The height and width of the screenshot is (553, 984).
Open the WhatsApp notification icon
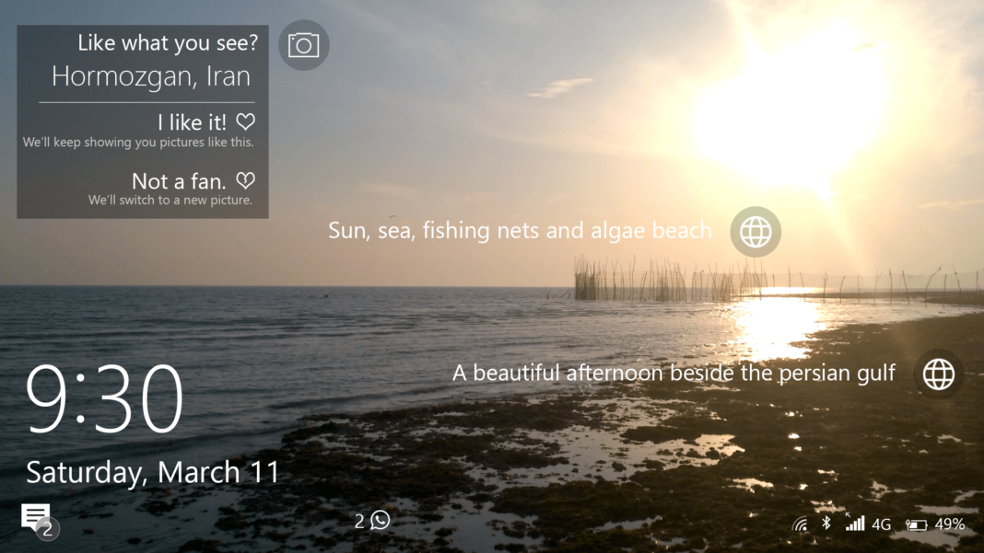click(x=379, y=520)
